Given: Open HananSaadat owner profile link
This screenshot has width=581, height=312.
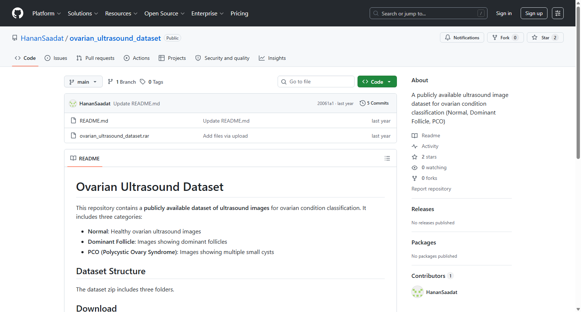Looking at the screenshot, I should (42, 38).
